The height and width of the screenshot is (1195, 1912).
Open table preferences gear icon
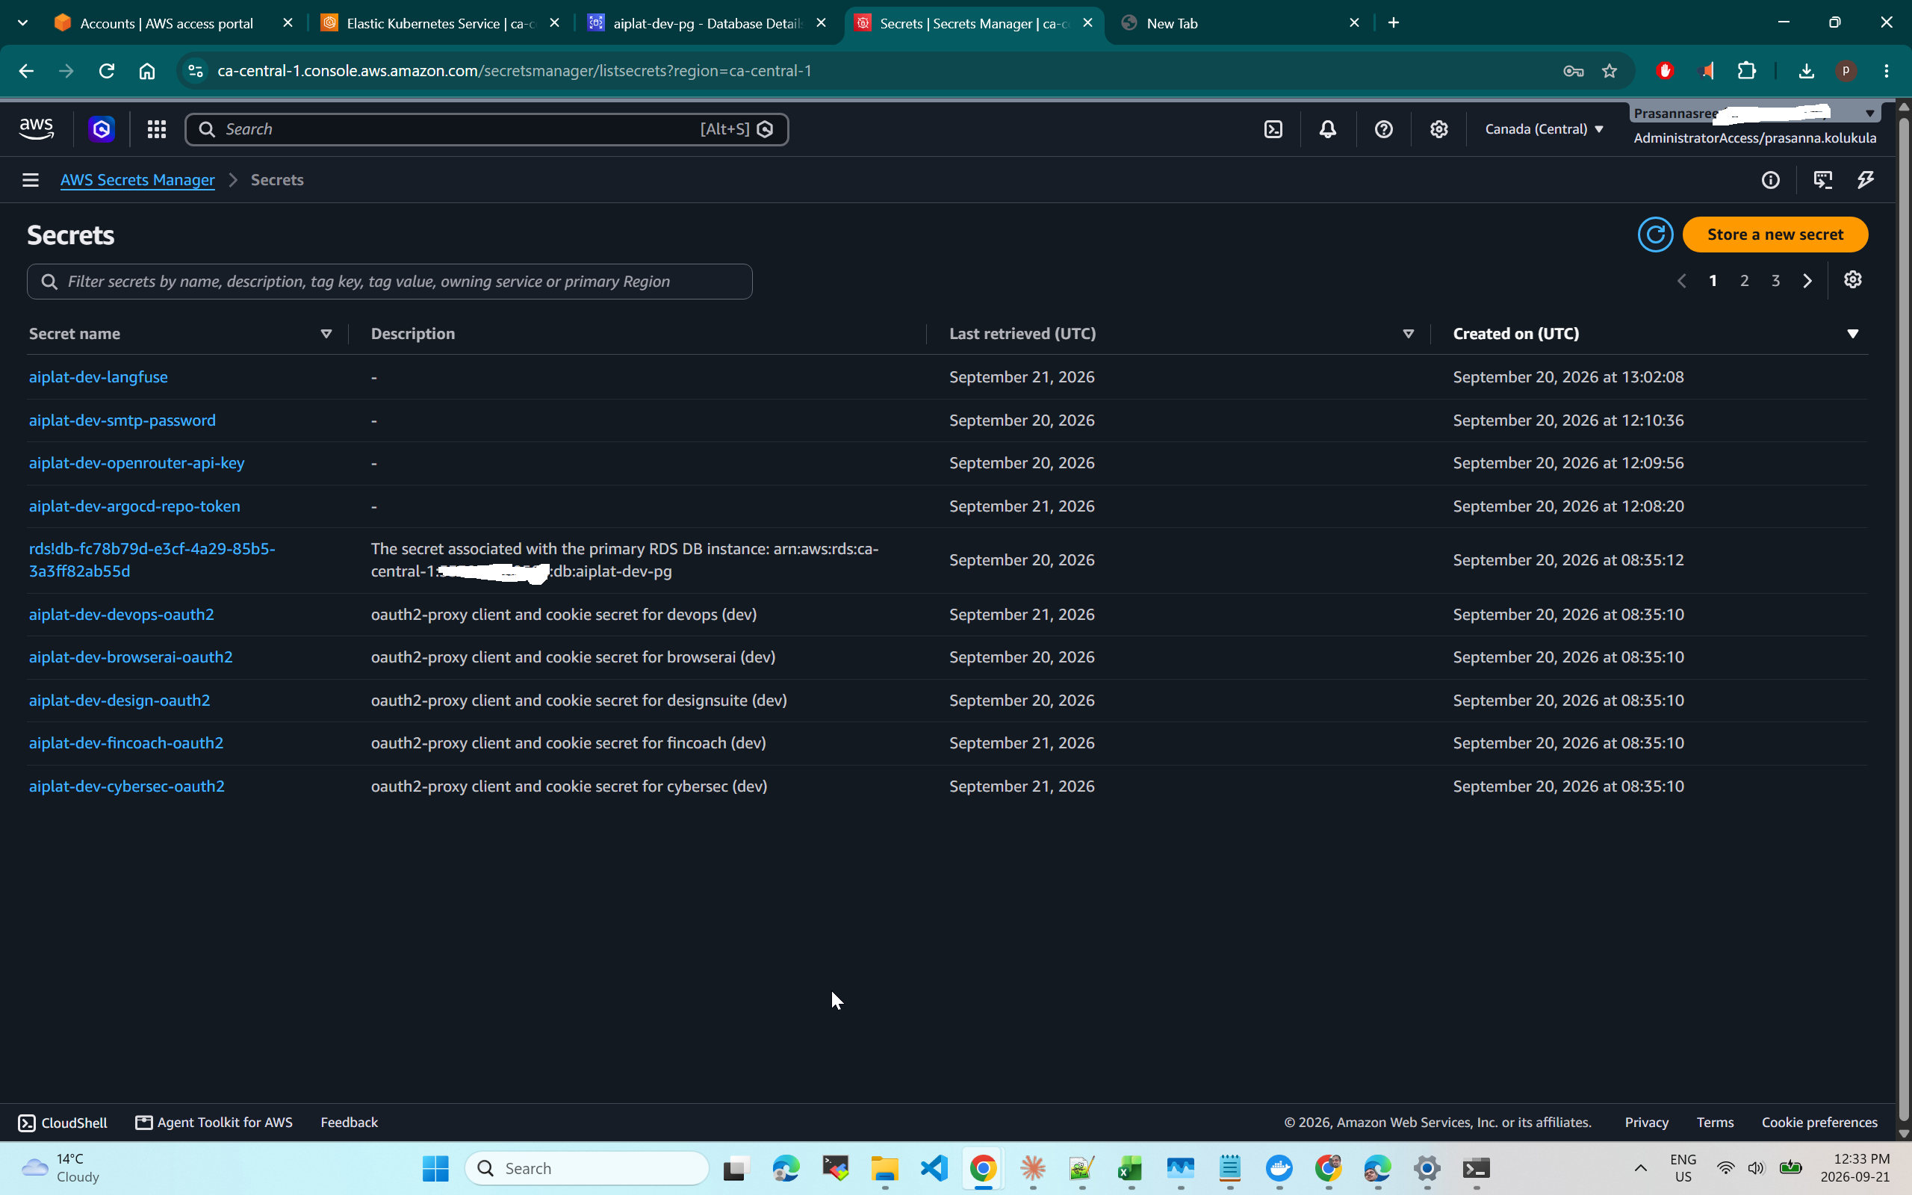1853,280
